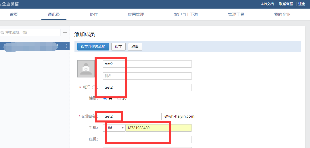The image size is (310, 148).
Task: Click the info icon next to 帐号
Action: pos(93,87)
